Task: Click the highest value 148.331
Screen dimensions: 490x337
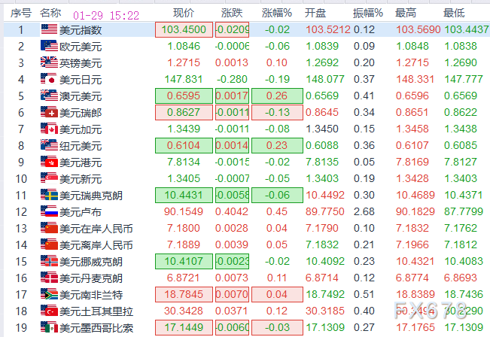Action: 415,79
